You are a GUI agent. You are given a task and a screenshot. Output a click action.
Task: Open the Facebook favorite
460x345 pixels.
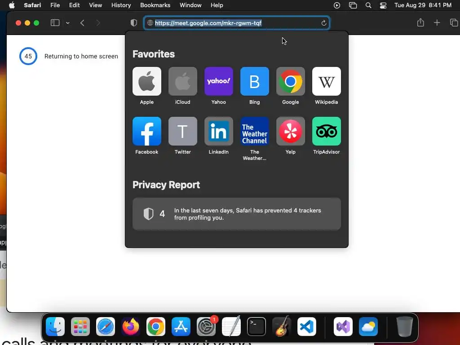click(147, 131)
